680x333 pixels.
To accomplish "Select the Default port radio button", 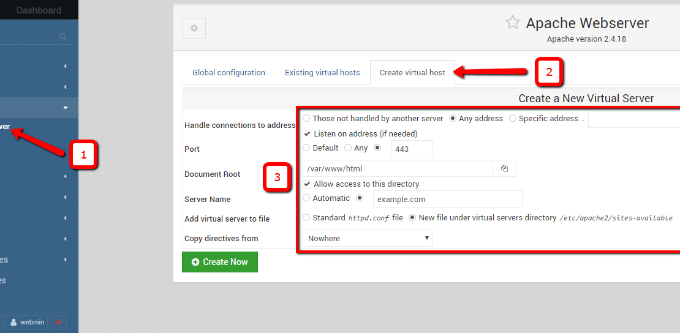I will [x=306, y=148].
